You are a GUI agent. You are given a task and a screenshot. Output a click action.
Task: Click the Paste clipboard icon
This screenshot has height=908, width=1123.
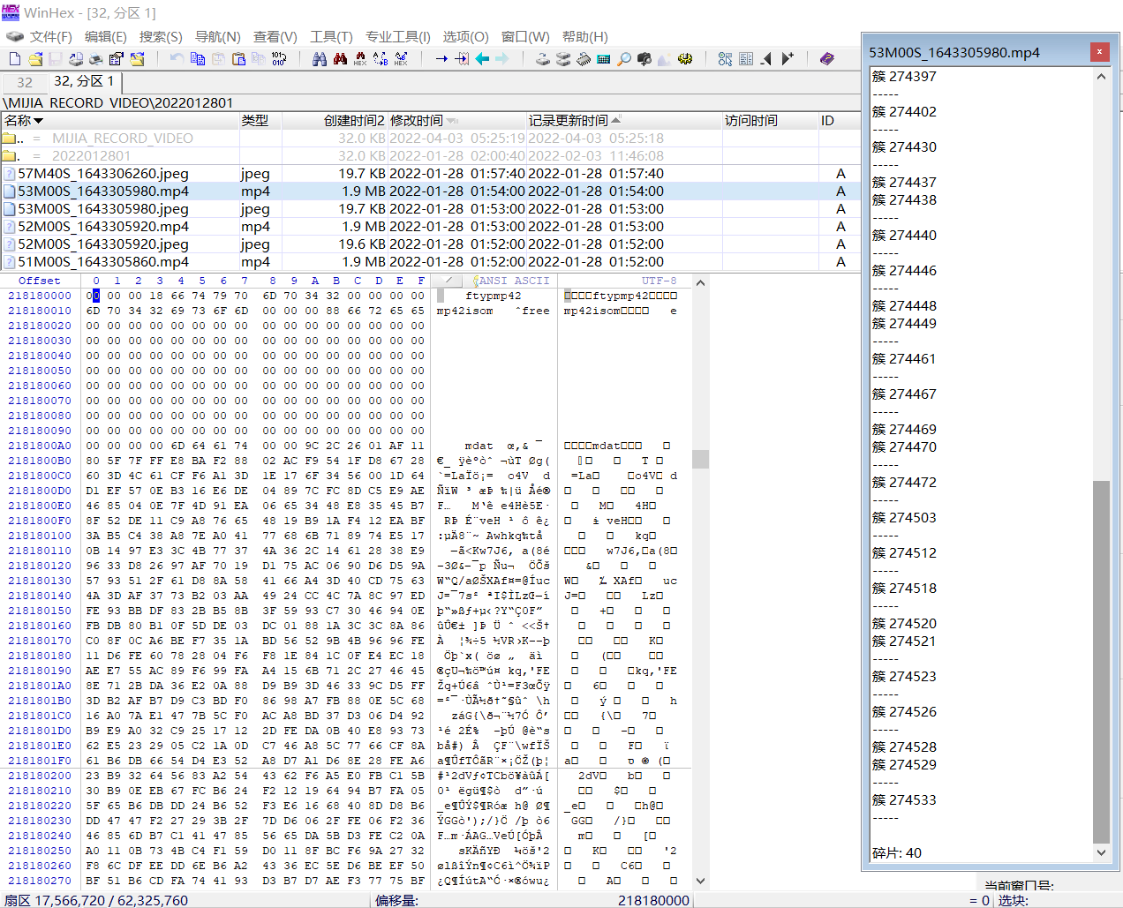[x=238, y=59]
